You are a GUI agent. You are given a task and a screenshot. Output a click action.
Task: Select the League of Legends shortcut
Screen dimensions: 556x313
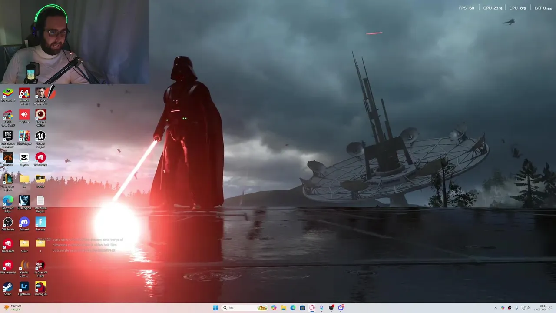coord(8,182)
